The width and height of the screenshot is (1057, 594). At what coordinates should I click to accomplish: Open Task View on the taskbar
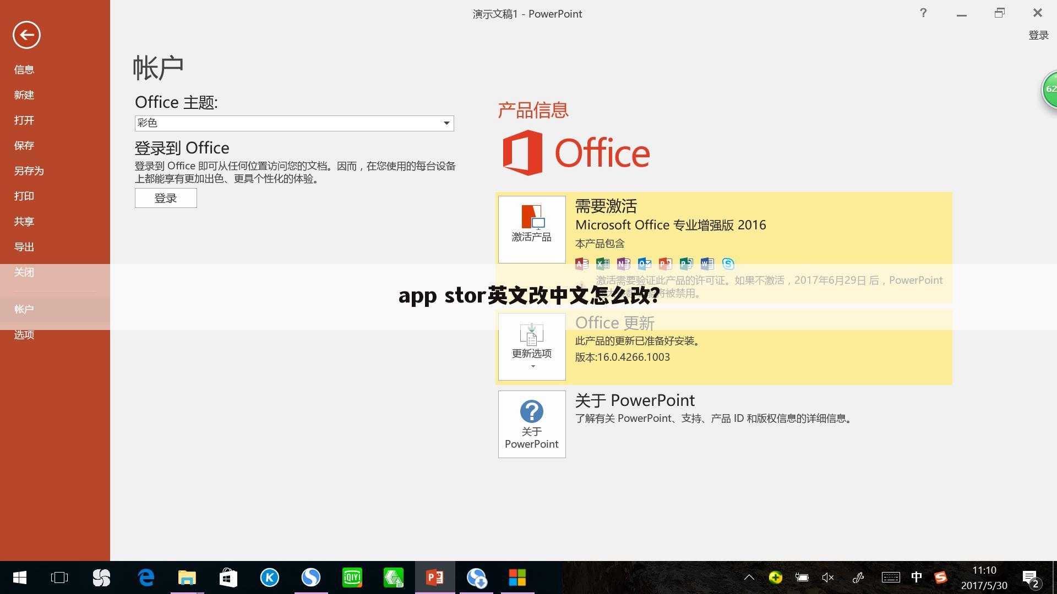tap(59, 577)
